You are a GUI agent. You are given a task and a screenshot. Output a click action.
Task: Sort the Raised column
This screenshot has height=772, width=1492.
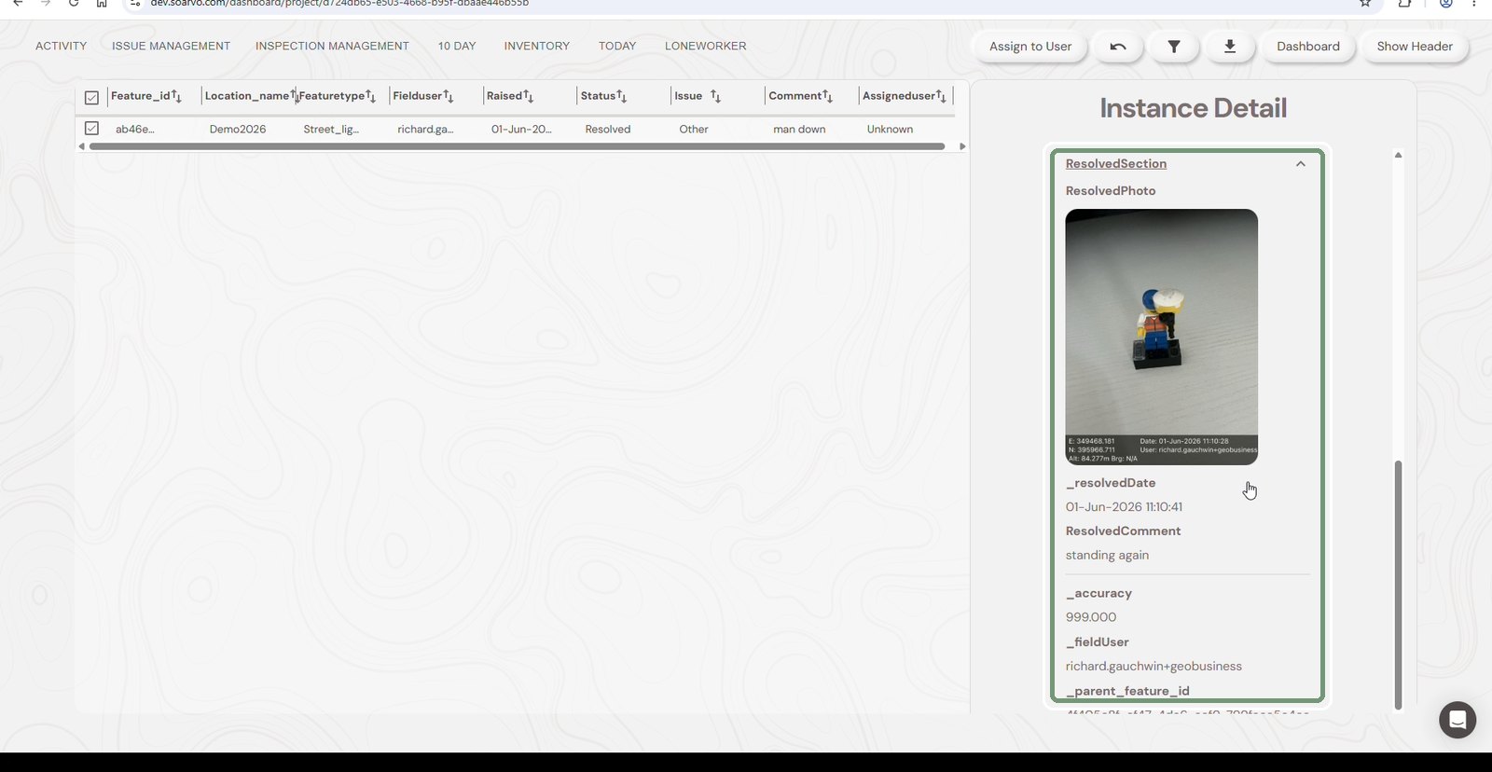coord(528,96)
